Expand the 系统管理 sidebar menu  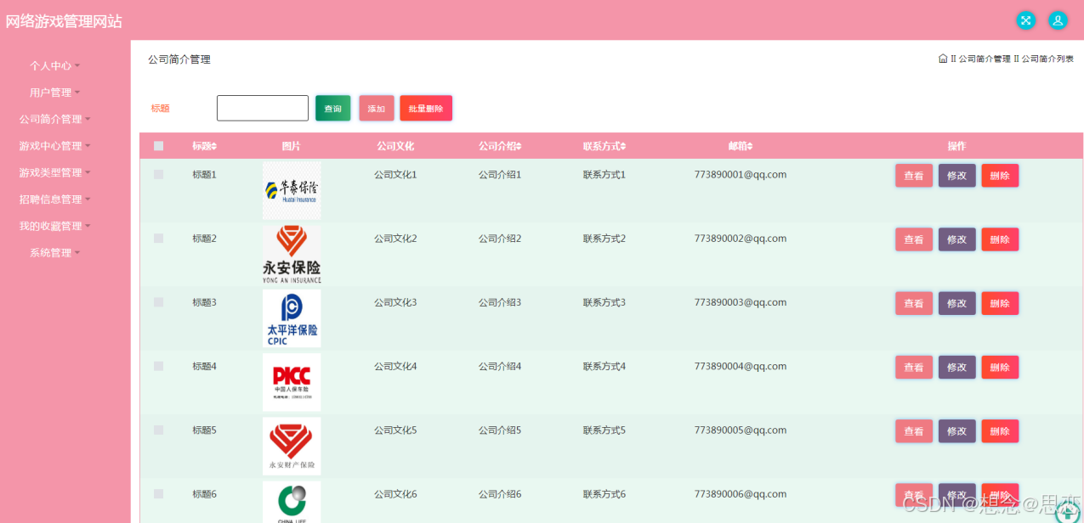point(55,253)
